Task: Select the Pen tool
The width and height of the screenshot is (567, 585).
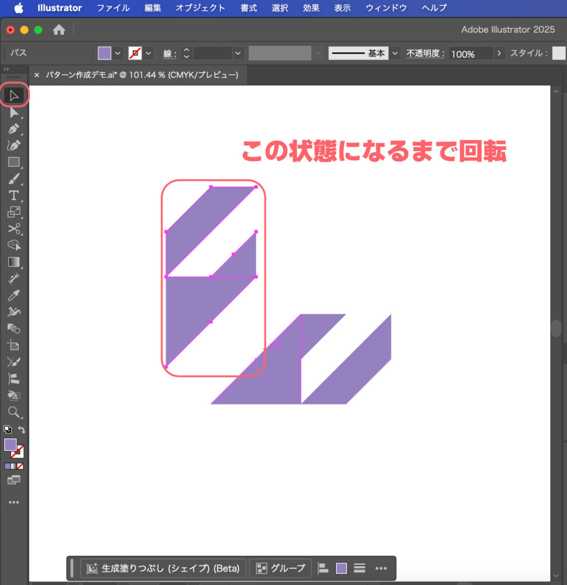Action: click(x=14, y=129)
